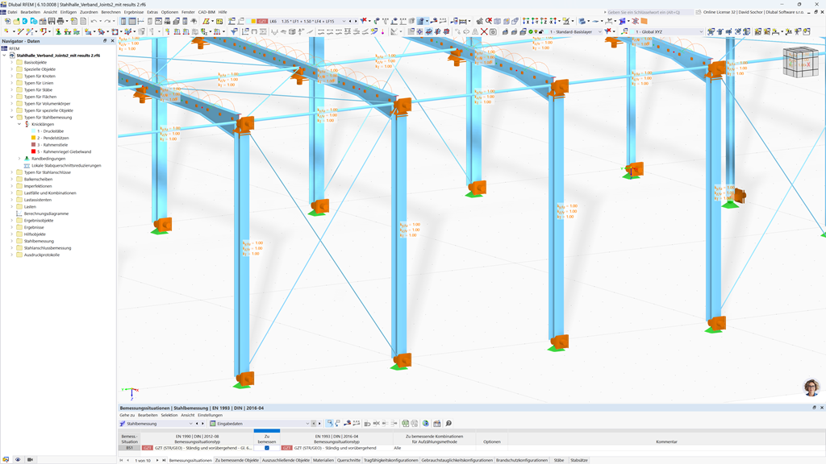
Task: Expand the Basisobjekte folder
Action: coord(12,62)
